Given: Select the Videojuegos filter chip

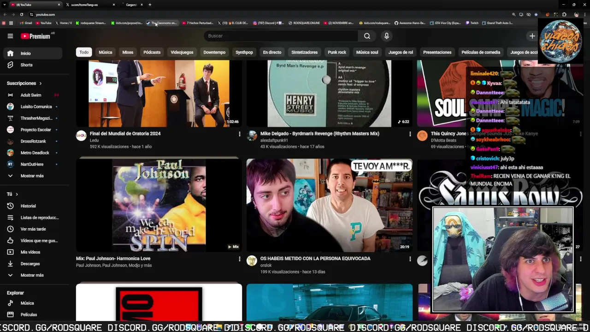Looking at the screenshot, I should (x=182, y=53).
